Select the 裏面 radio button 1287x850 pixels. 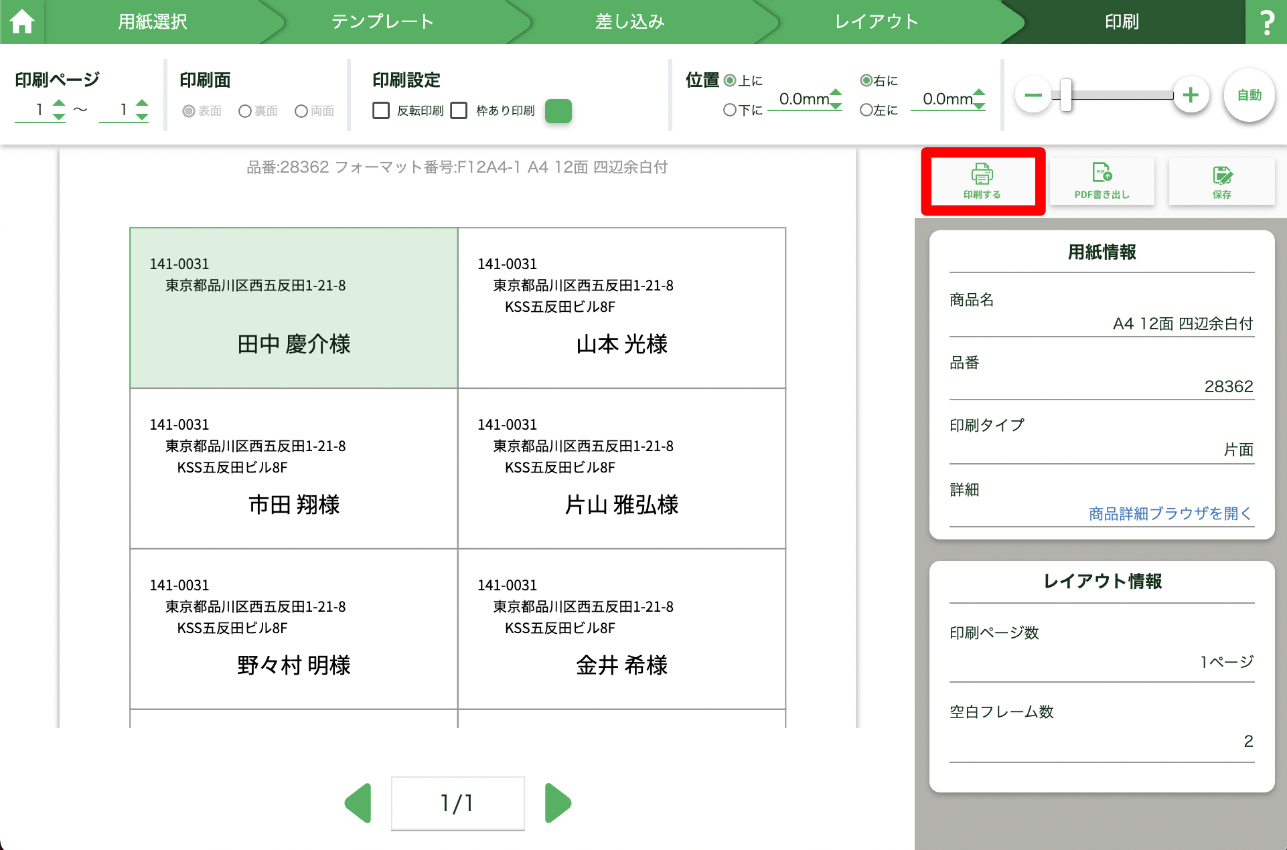point(245,111)
